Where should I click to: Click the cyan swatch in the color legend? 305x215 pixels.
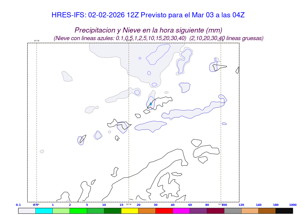[44, 211]
